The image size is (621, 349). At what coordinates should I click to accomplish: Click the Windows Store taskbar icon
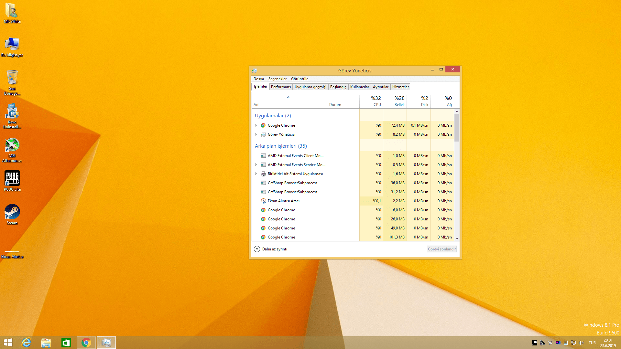[66, 343]
